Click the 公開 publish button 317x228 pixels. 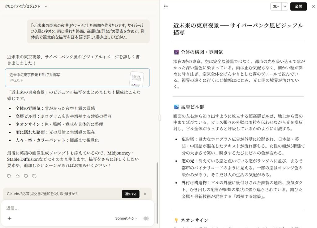[298, 7]
